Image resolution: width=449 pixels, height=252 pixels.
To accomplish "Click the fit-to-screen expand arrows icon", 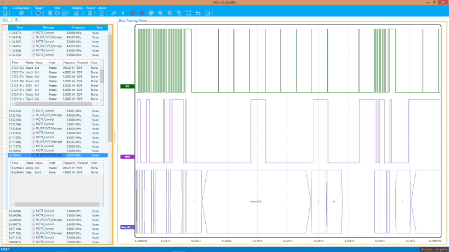I will coord(189,13).
